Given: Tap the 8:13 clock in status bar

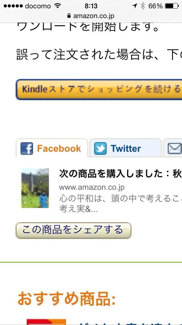Looking at the screenshot, I should point(91,6).
